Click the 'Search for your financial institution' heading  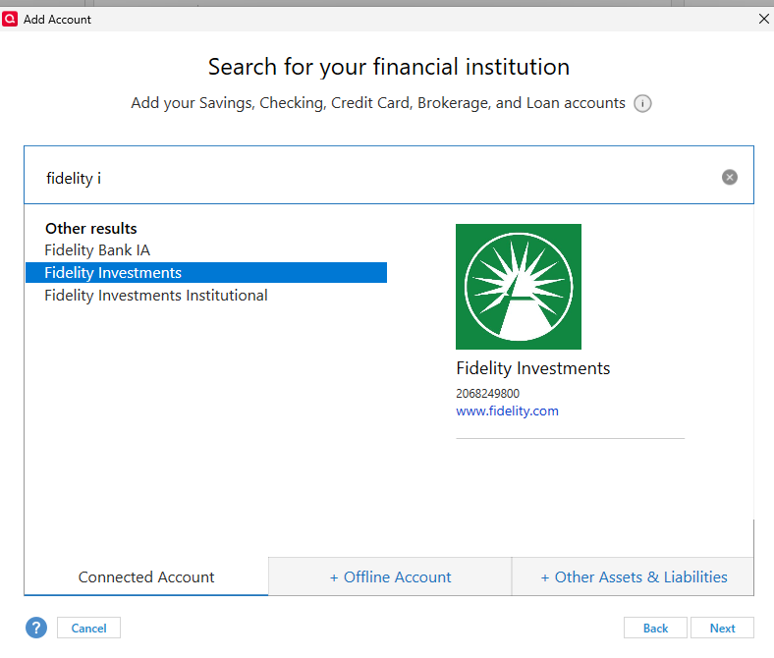coord(389,67)
